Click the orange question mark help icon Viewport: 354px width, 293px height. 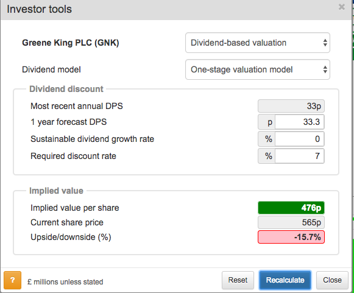[x=13, y=280]
